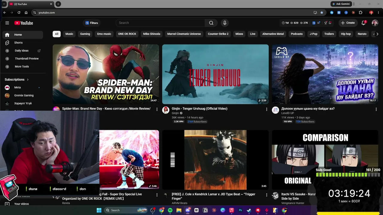Viewport: 383px width, 215px height.
Task: Open Discord from the taskbar
Action: [188, 210]
